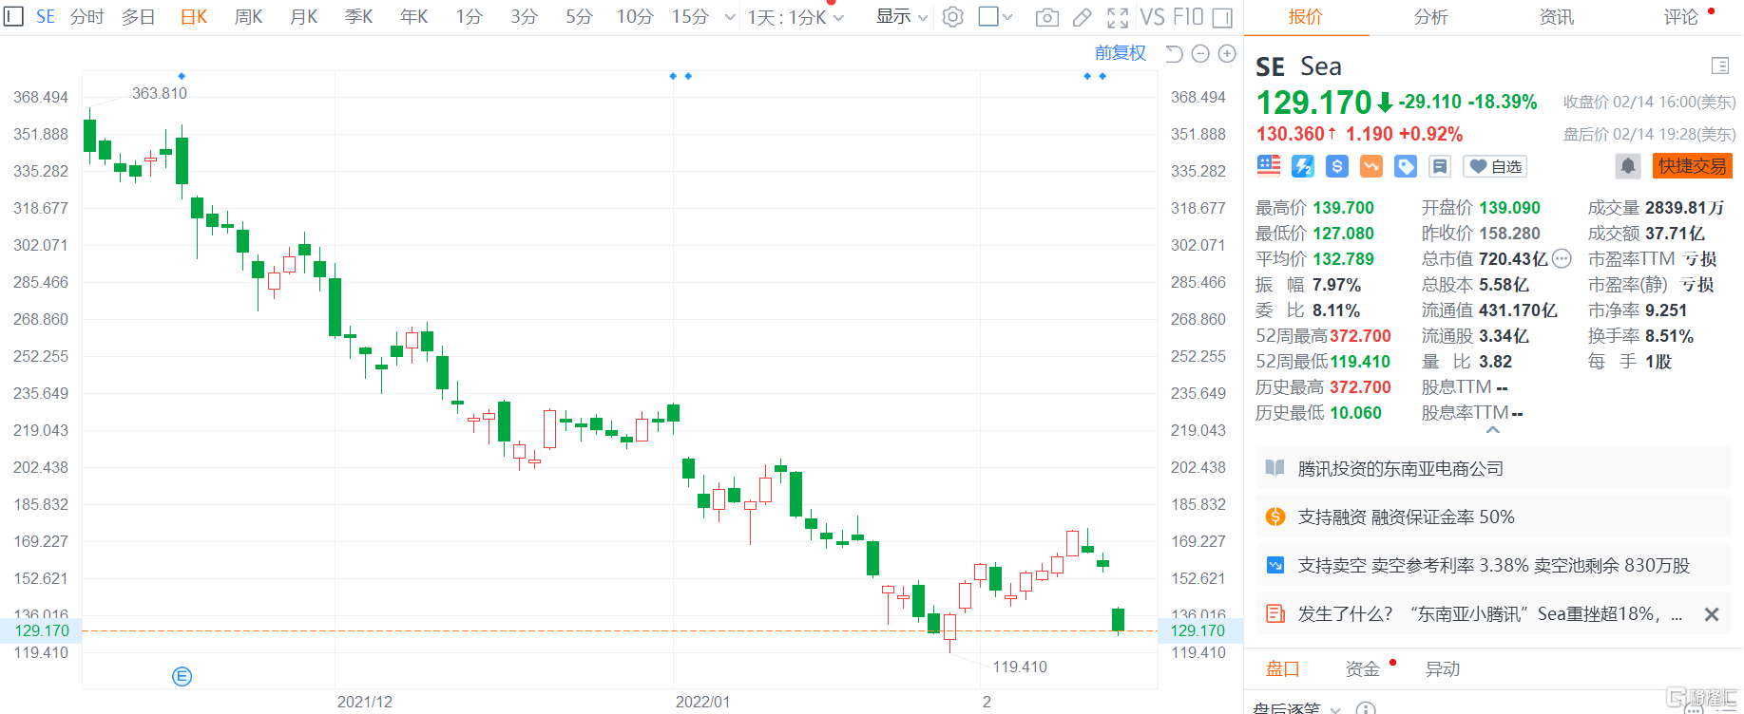The height and width of the screenshot is (714, 1744).
Task: Open the chart settings gear icon
Action: [952, 17]
